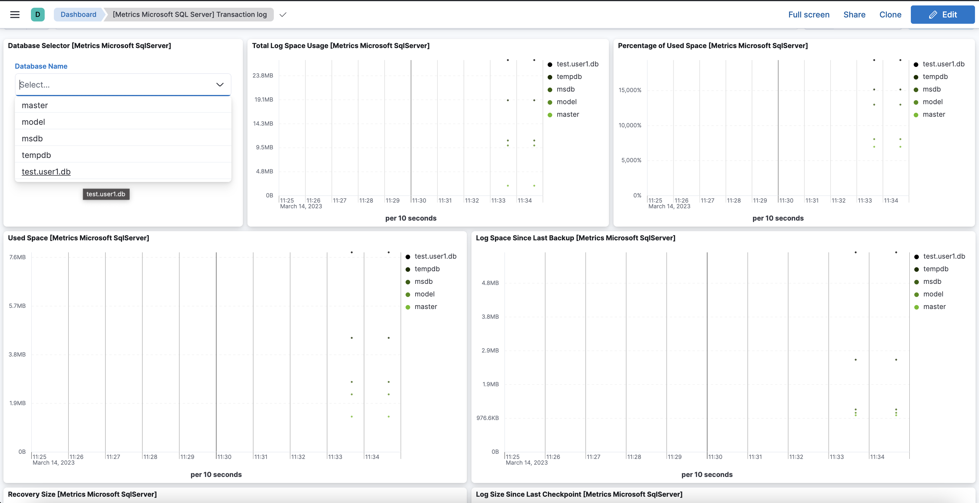Choose master option in dropdown list
This screenshot has width=979, height=503.
pyautogui.click(x=35, y=106)
